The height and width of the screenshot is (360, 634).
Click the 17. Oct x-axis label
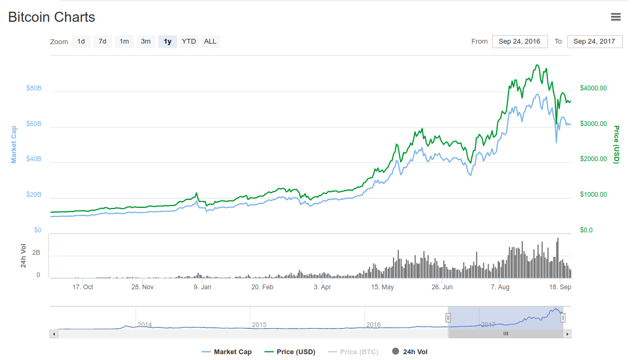tap(83, 287)
